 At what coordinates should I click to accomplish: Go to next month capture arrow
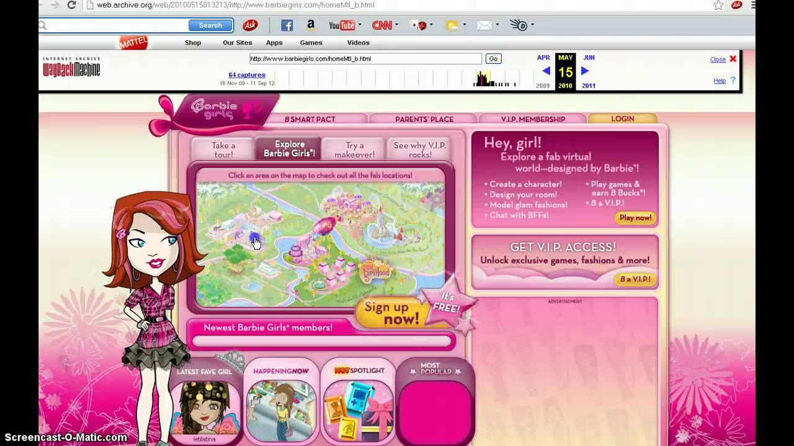tap(585, 71)
